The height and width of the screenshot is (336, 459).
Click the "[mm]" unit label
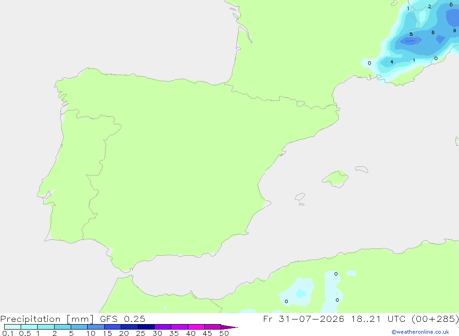pyautogui.click(x=80, y=319)
